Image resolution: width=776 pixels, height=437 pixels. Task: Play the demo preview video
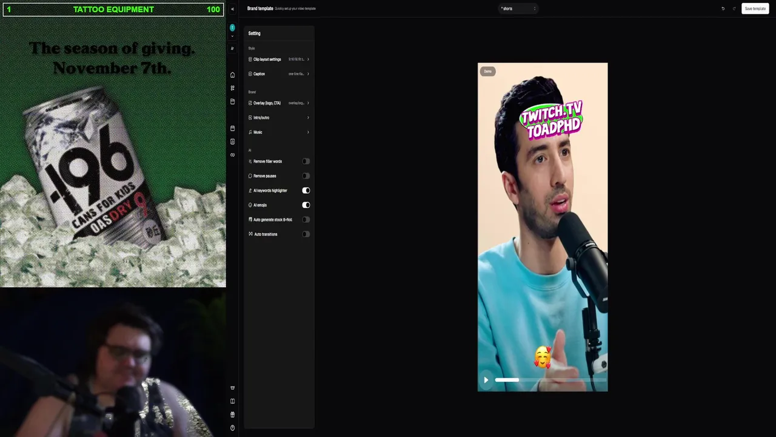[486, 380]
